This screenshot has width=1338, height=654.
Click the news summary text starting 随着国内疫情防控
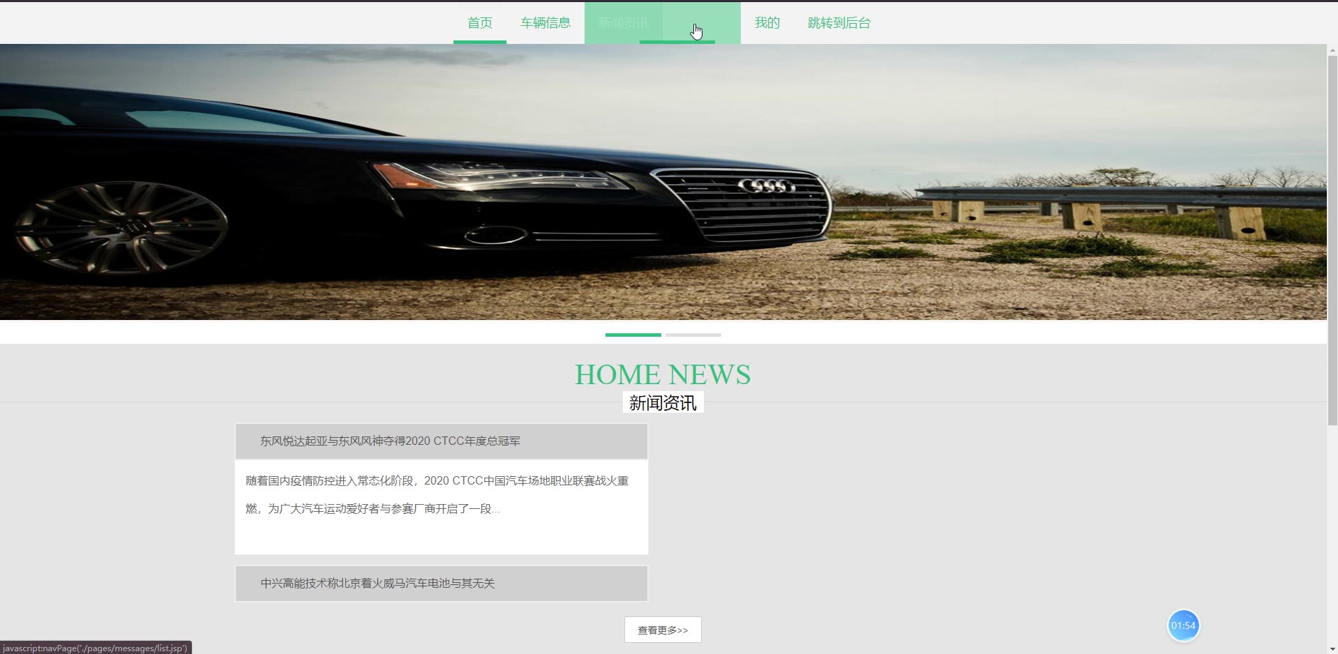click(x=437, y=495)
